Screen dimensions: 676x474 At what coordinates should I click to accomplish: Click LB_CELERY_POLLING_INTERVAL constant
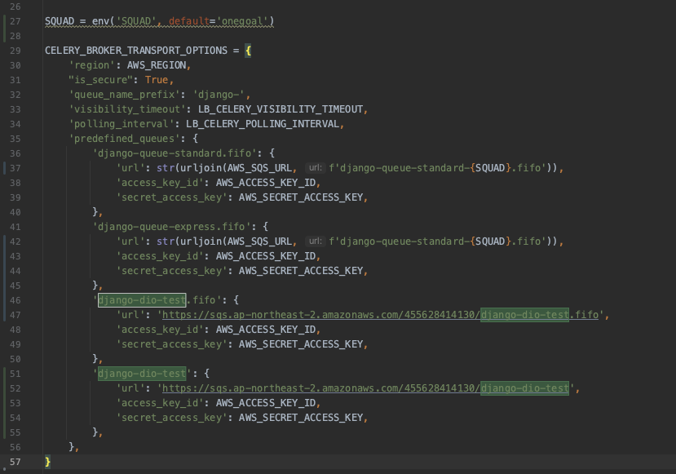coord(263,124)
